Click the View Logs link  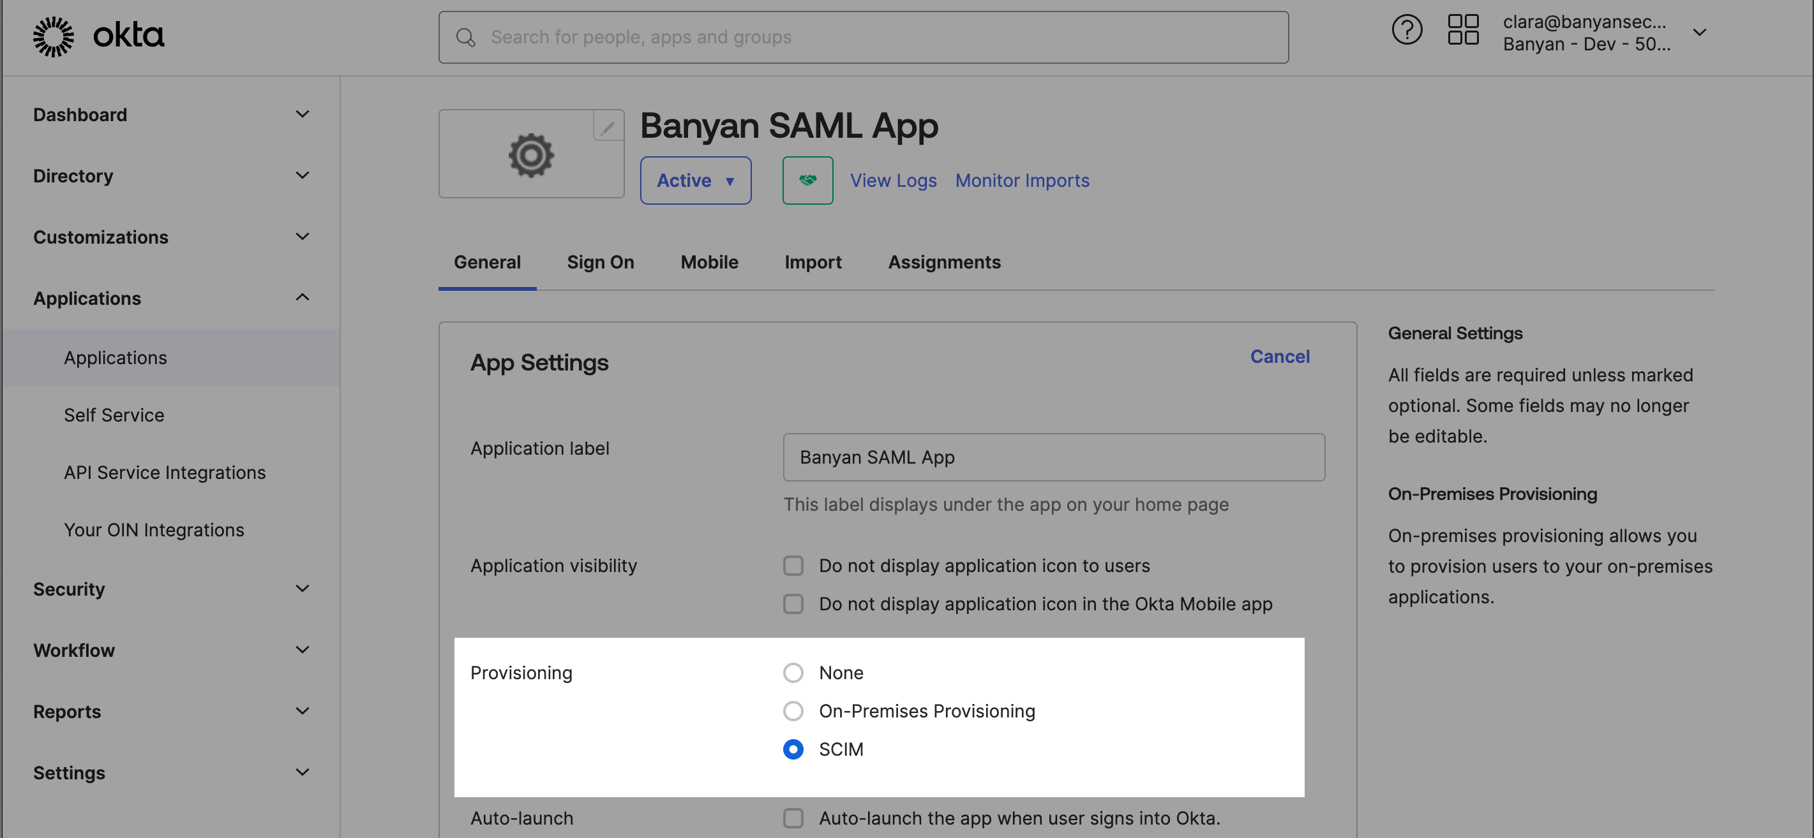tap(893, 181)
